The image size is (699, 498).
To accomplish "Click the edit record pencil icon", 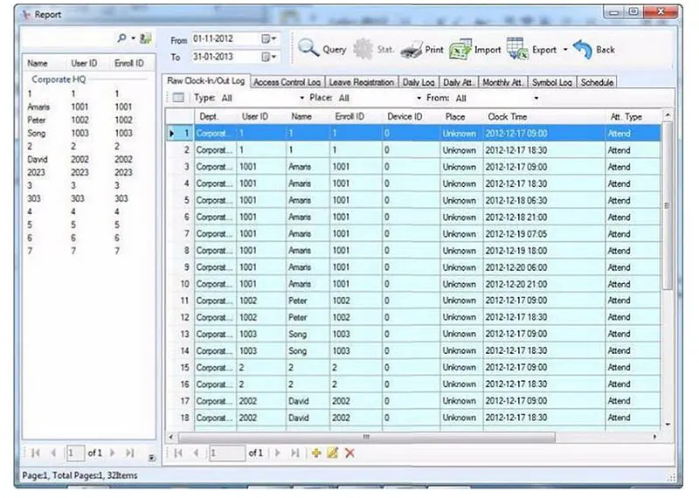I will click(333, 453).
